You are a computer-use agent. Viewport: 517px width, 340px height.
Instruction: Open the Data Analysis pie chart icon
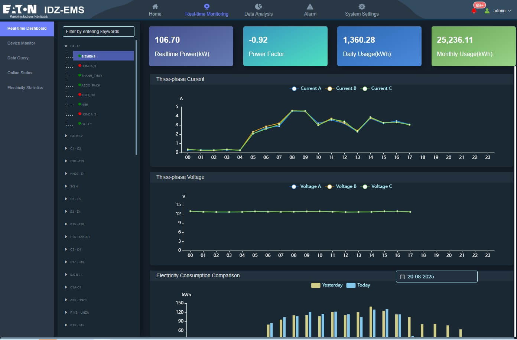pyautogui.click(x=258, y=7)
